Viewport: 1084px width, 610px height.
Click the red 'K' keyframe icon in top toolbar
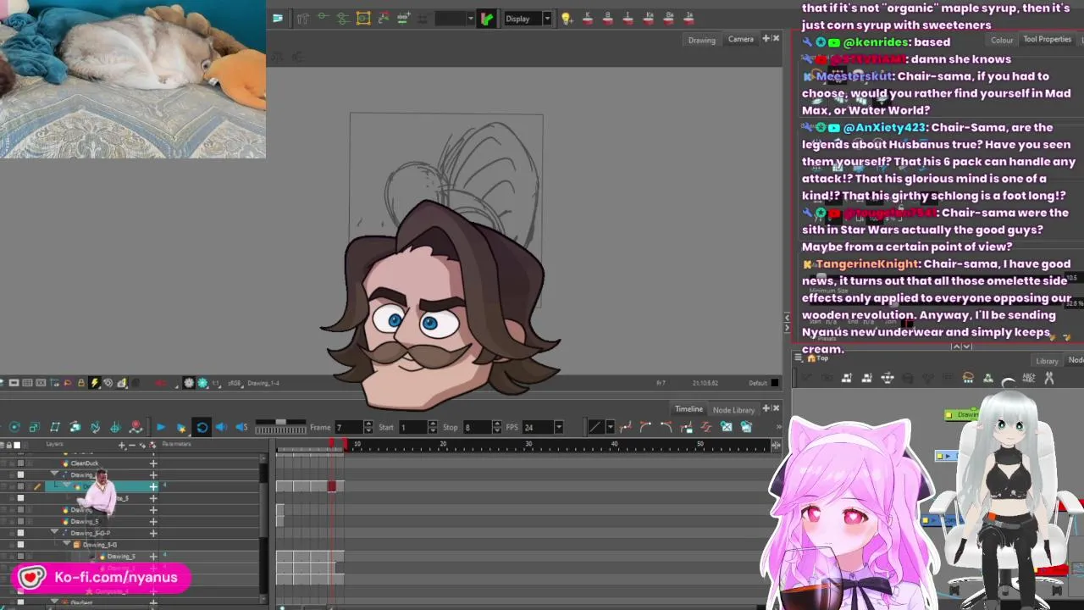point(587,18)
